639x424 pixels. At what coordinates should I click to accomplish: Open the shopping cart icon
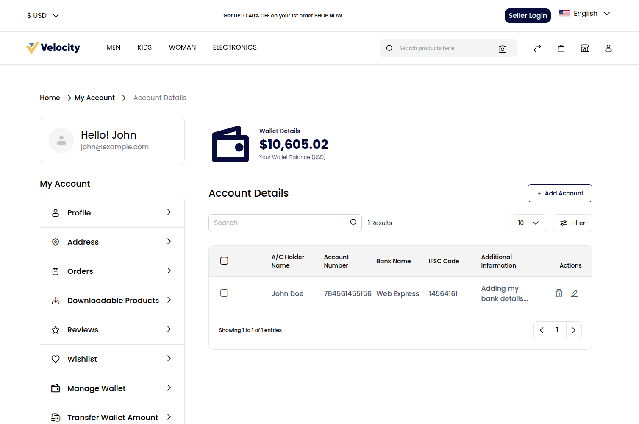[x=561, y=48]
